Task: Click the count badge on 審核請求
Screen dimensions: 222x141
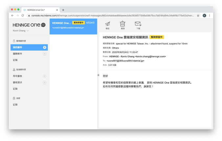Action: pyautogui.click(x=45, y=82)
